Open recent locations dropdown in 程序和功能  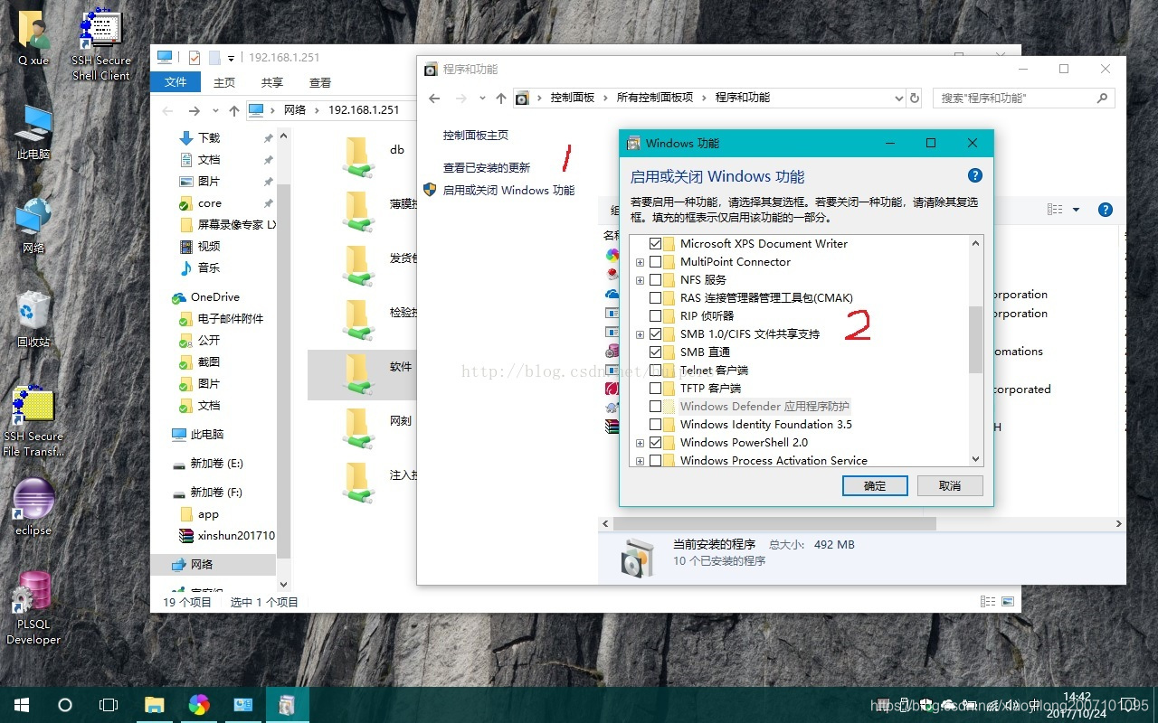[x=481, y=98]
